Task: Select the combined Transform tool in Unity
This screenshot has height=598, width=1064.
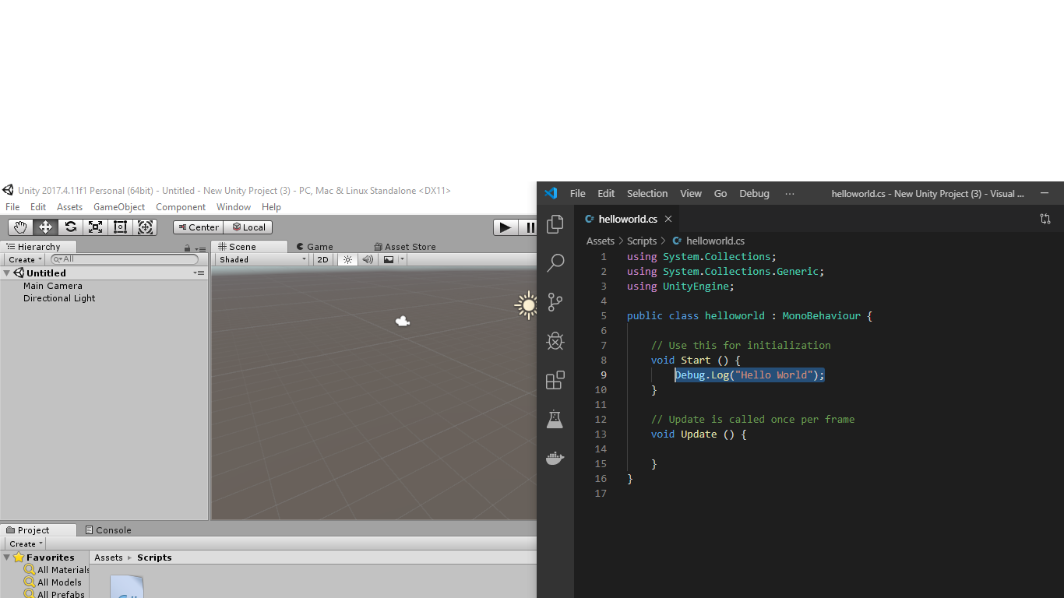Action: (145, 227)
